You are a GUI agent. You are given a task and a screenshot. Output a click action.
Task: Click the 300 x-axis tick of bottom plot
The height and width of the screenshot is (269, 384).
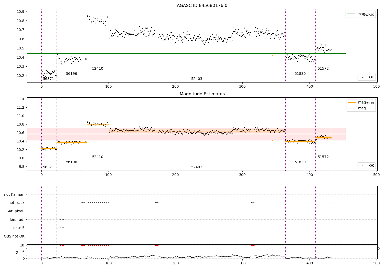pos(242,263)
